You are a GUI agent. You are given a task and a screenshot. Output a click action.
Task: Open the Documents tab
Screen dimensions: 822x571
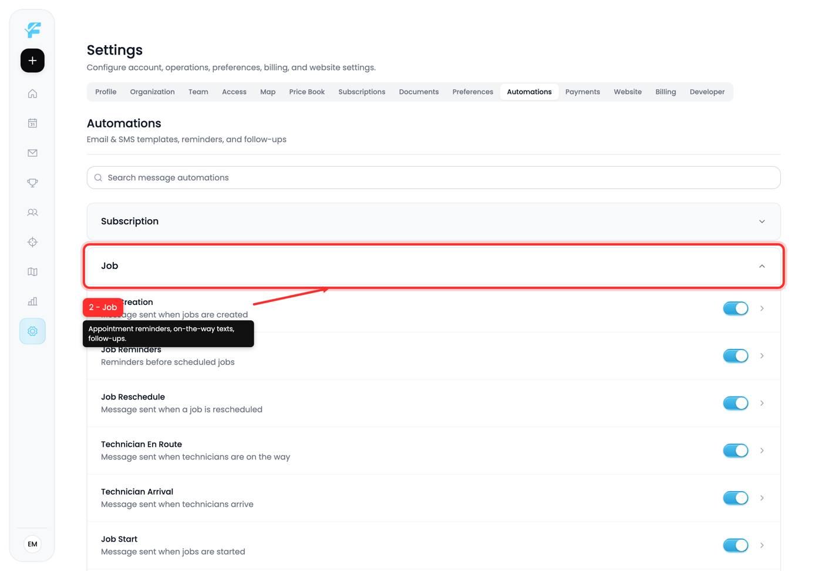click(x=419, y=92)
